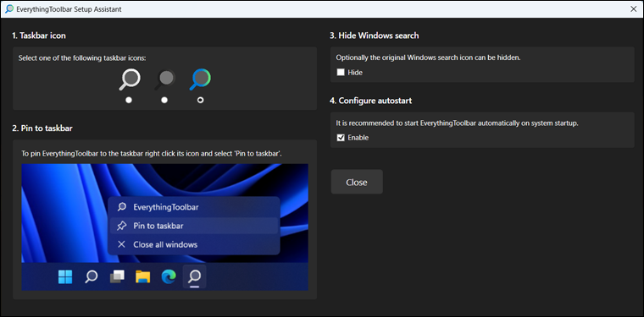Click the Task View icon in the illustration
The image size is (644, 317).
pyautogui.click(x=117, y=277)
